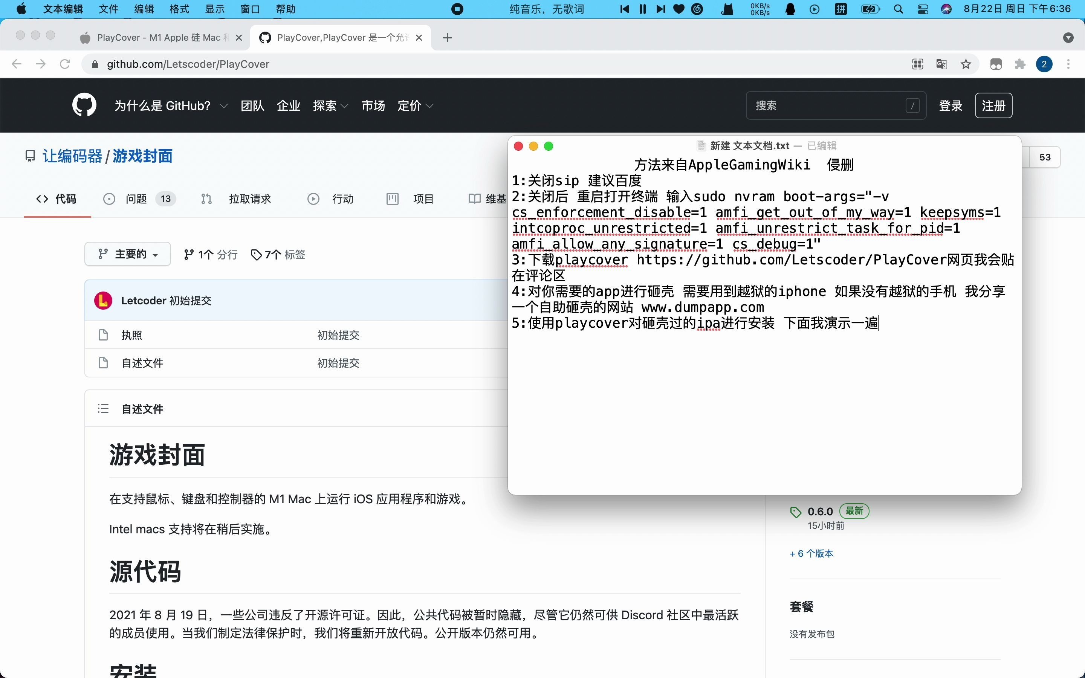This screenshot has width=1085, height=678.
Task: Select the 项目 tab
Action: pos(410,199)
